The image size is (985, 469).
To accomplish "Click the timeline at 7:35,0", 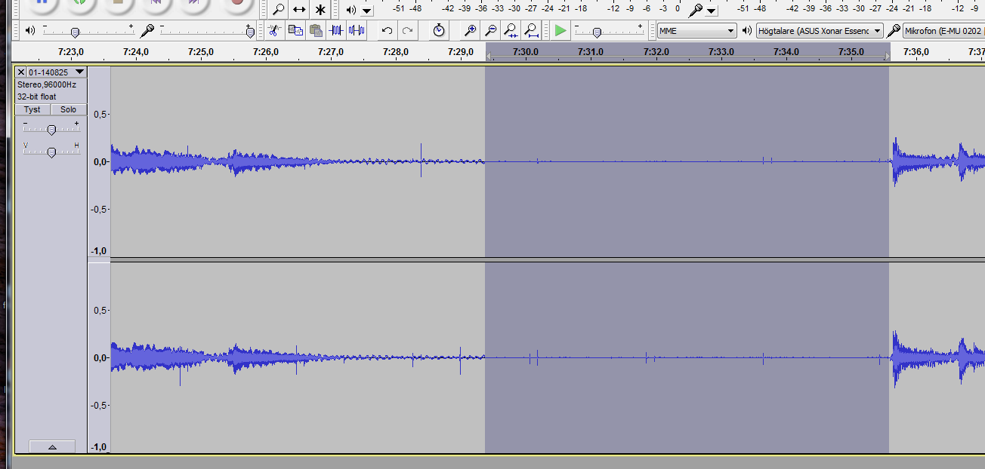I will point(851,52).
